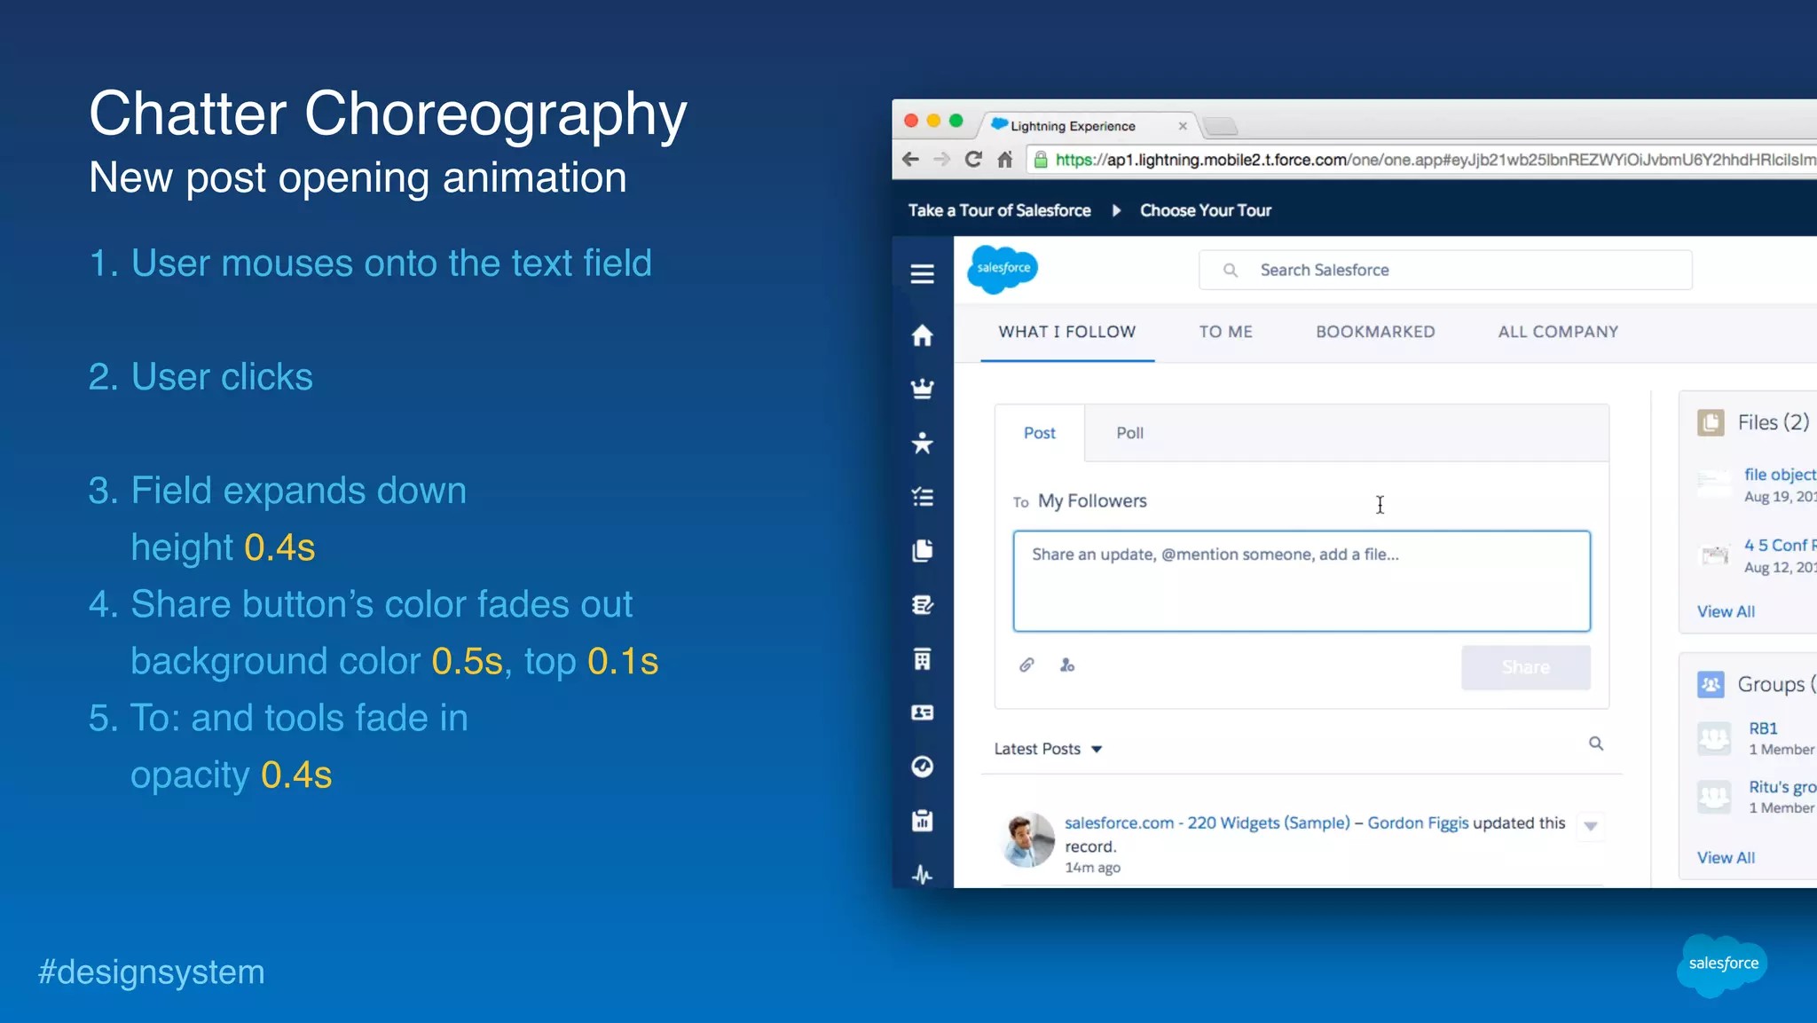Click the browser home button
Viewport: 1817px width, 1023px height.
[1004, 159]
